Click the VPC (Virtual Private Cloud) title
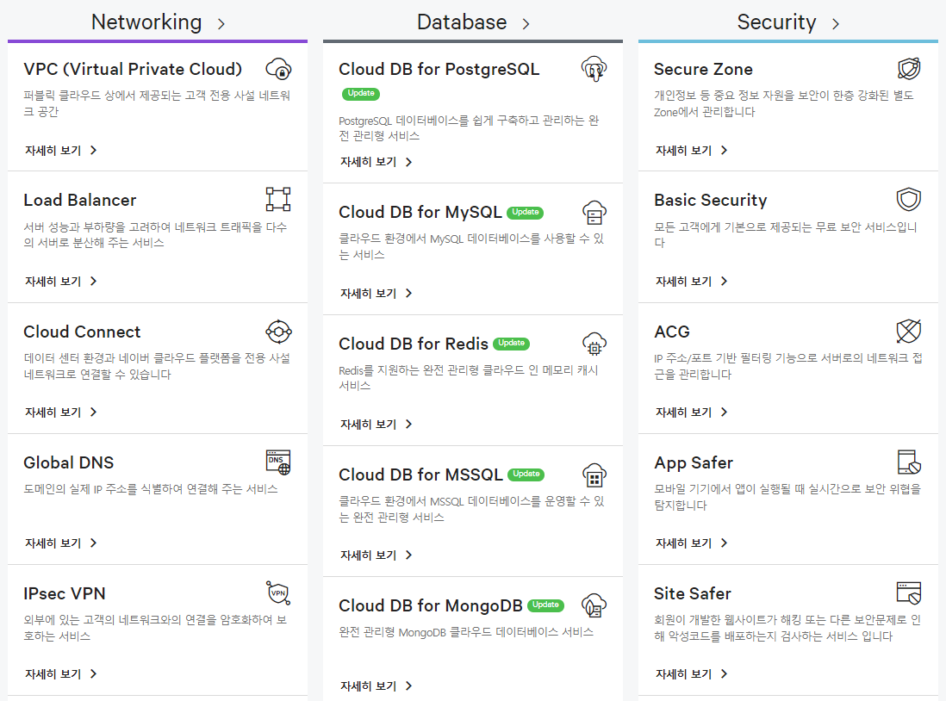 [133, 70]
